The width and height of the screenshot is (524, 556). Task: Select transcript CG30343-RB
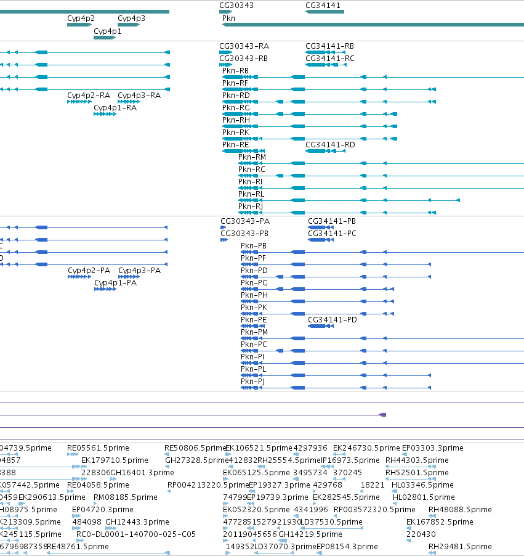pos(243,58)
